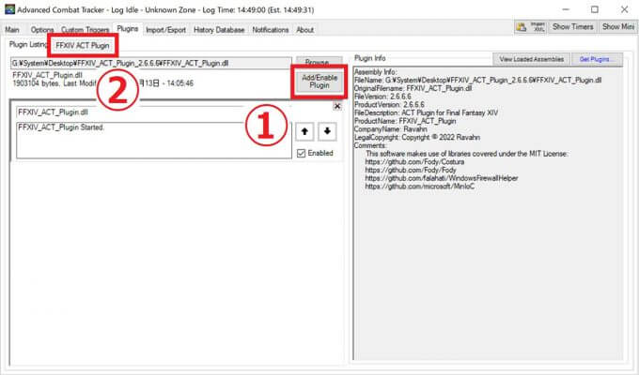Screen dimensions: 639x375
Task: Click the Get Plugins link button
Action: pos(598,59)
